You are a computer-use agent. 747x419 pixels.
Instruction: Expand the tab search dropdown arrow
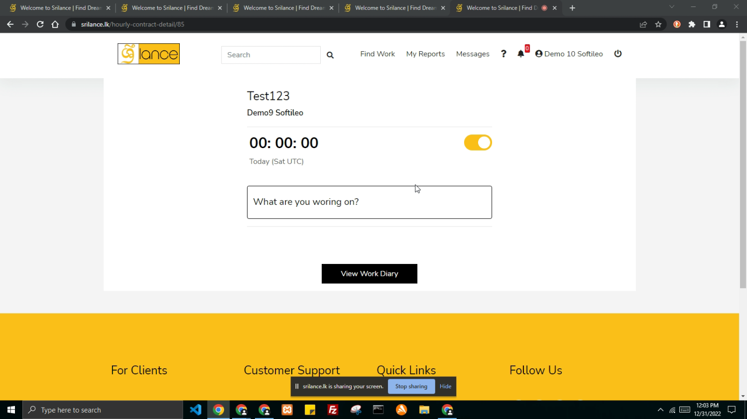coord(671,7)
